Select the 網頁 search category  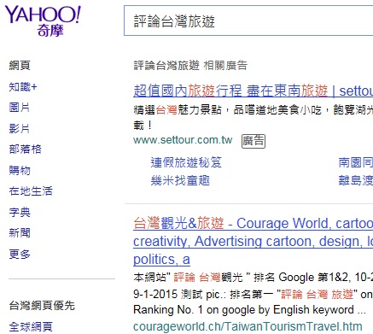click(20, 65)
